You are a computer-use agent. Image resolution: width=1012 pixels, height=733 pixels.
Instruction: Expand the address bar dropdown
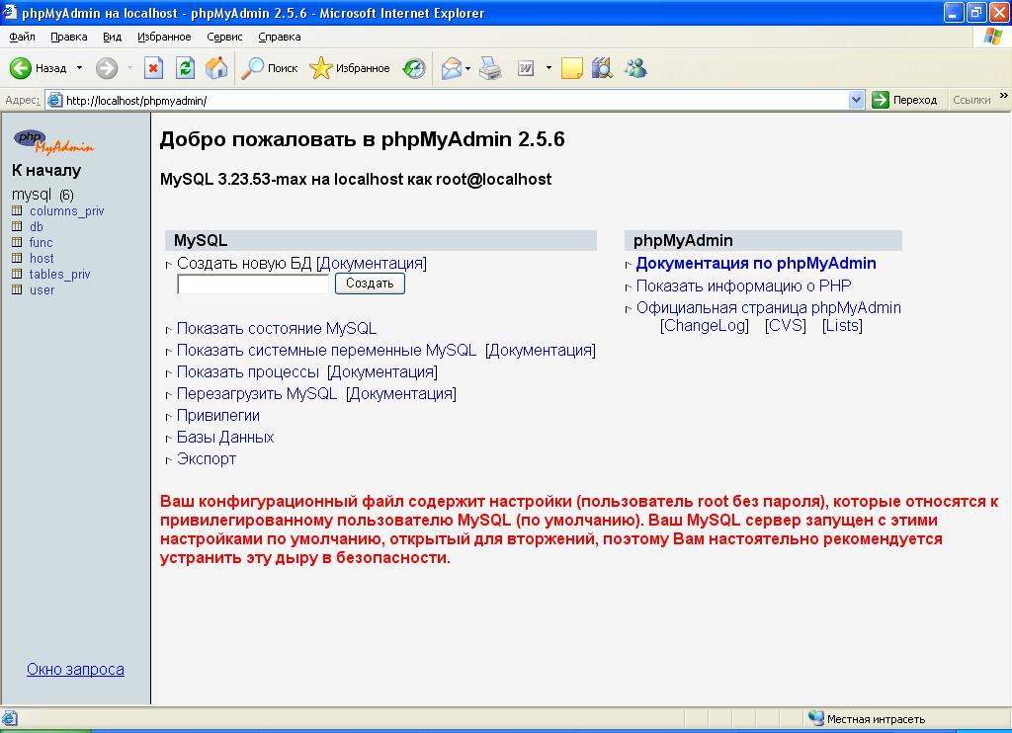click(857, 100)
